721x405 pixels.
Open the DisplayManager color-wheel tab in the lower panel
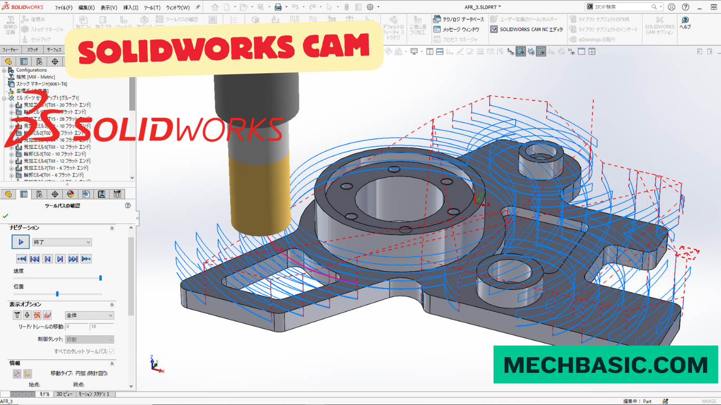click(x=71, y=194)
